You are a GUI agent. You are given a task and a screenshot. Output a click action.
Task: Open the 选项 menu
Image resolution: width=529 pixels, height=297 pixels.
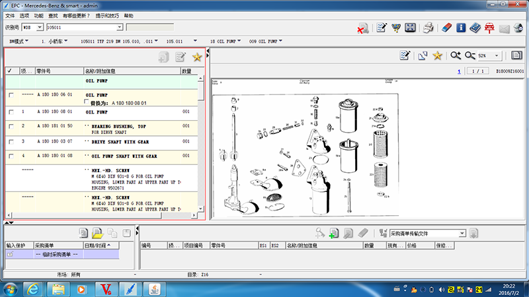24,15
